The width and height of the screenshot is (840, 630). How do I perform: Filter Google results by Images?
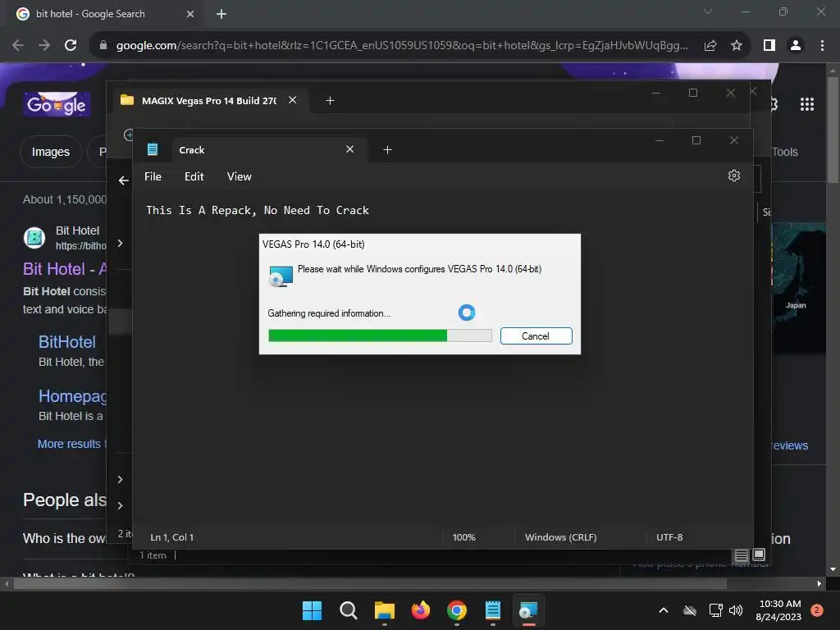[50, 152]
